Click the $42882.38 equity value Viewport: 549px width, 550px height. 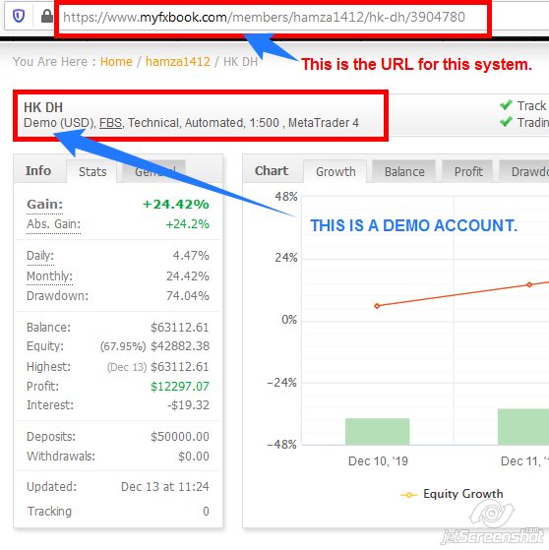180,346
